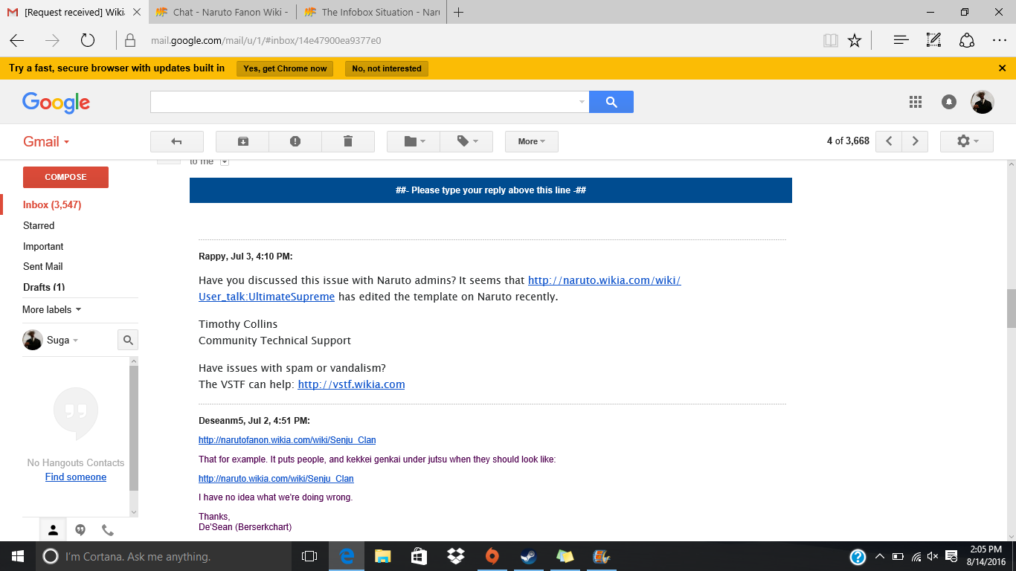The width and height of the screenshot is (1016, 571).
Task: Open the More actions dropdown
Action: point(532,141)
